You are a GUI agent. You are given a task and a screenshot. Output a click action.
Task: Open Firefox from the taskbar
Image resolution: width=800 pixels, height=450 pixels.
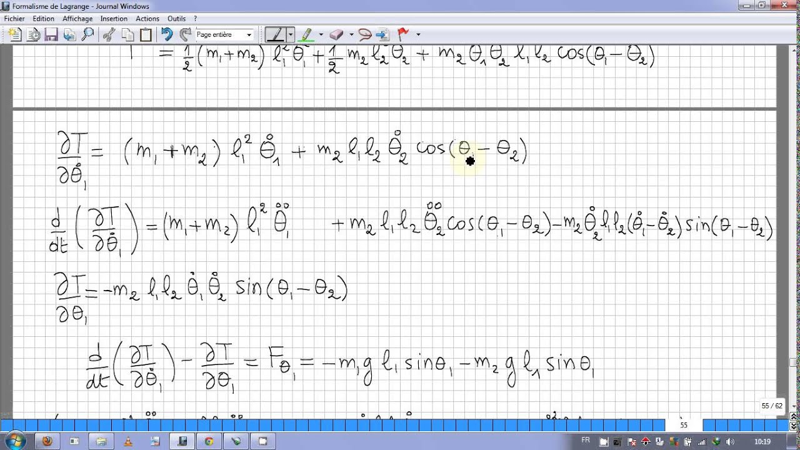[47, 441]
